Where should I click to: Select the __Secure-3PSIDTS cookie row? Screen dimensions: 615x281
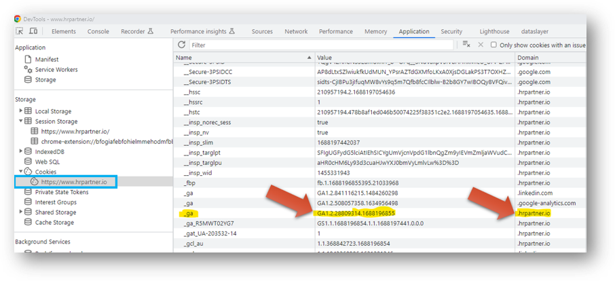380,82
